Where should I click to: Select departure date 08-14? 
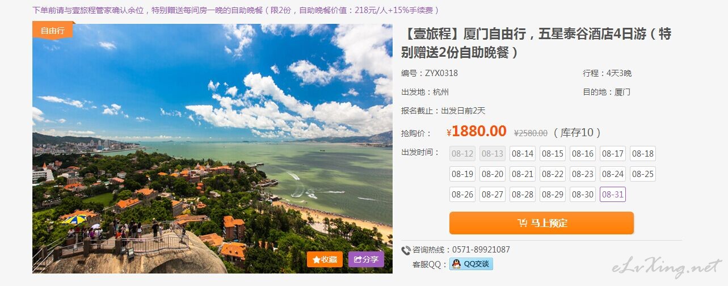(x=522, y=153)
